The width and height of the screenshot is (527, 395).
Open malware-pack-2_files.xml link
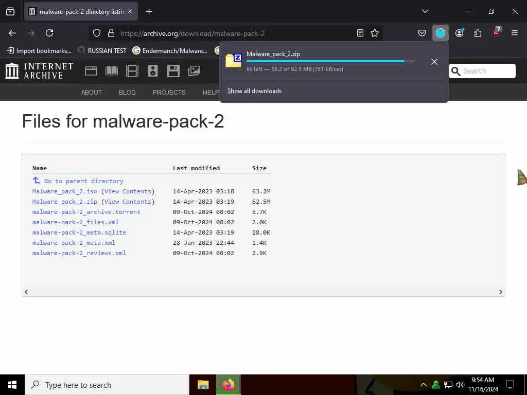pos(76,222)
